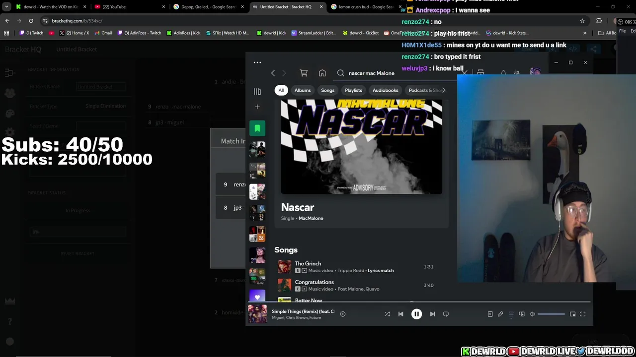Open the '(1) Twitch' bookmark

(x=31, y=33)
